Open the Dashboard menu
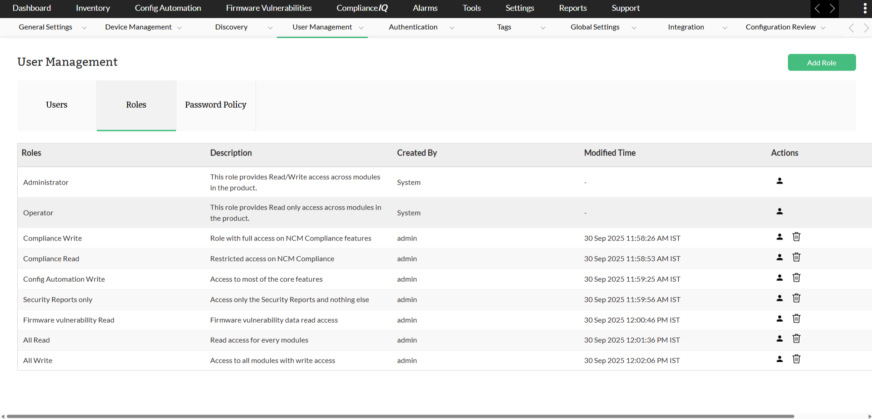The width and height of the screenshot is (872, 419). click(32, 8)
